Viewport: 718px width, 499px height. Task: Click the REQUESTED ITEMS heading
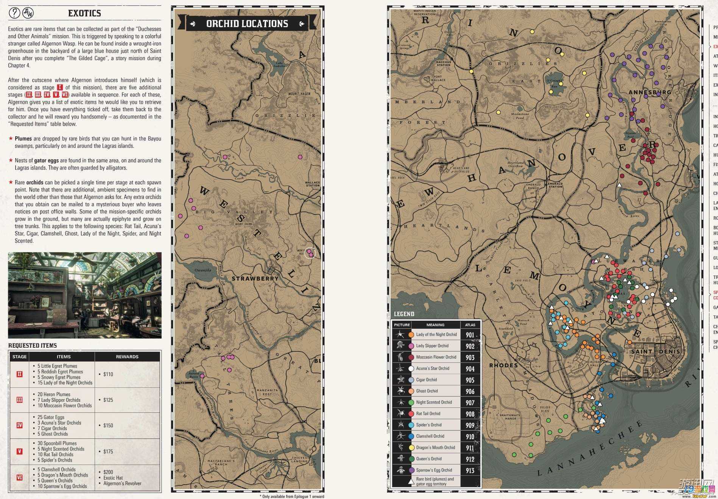33,345
